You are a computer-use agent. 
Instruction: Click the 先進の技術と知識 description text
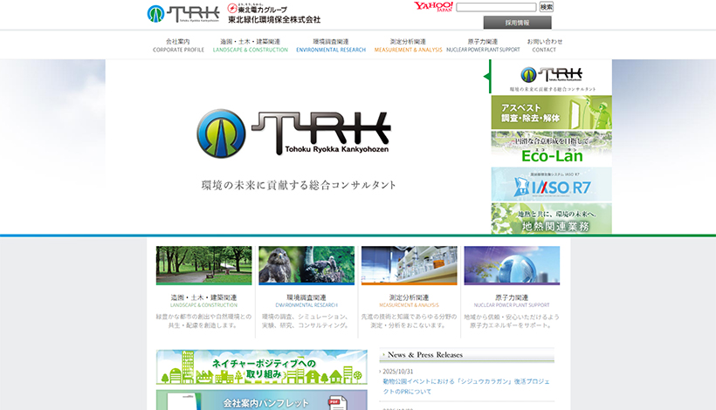click(410, 321)
